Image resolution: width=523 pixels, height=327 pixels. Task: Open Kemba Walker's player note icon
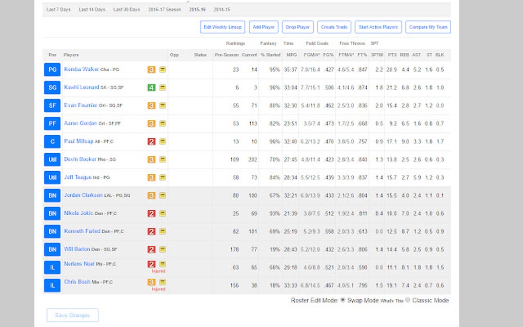[x=162, y=70]
